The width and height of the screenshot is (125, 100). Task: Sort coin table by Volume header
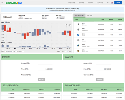click(x=111, y=19)
